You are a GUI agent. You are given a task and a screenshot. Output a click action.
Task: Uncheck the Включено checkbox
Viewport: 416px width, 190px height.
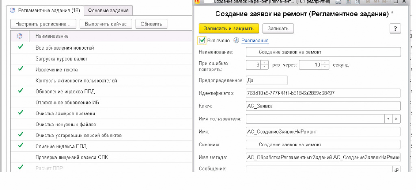coord(202,40)
